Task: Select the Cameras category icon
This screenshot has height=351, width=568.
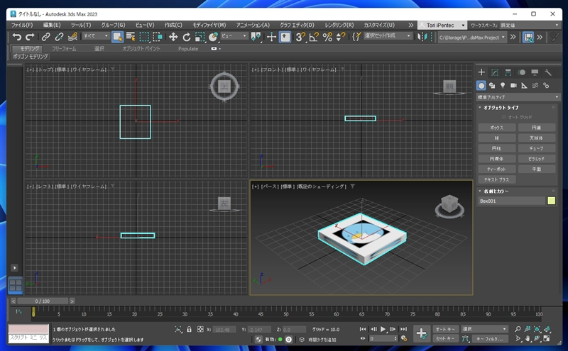Action: (513, 85)
